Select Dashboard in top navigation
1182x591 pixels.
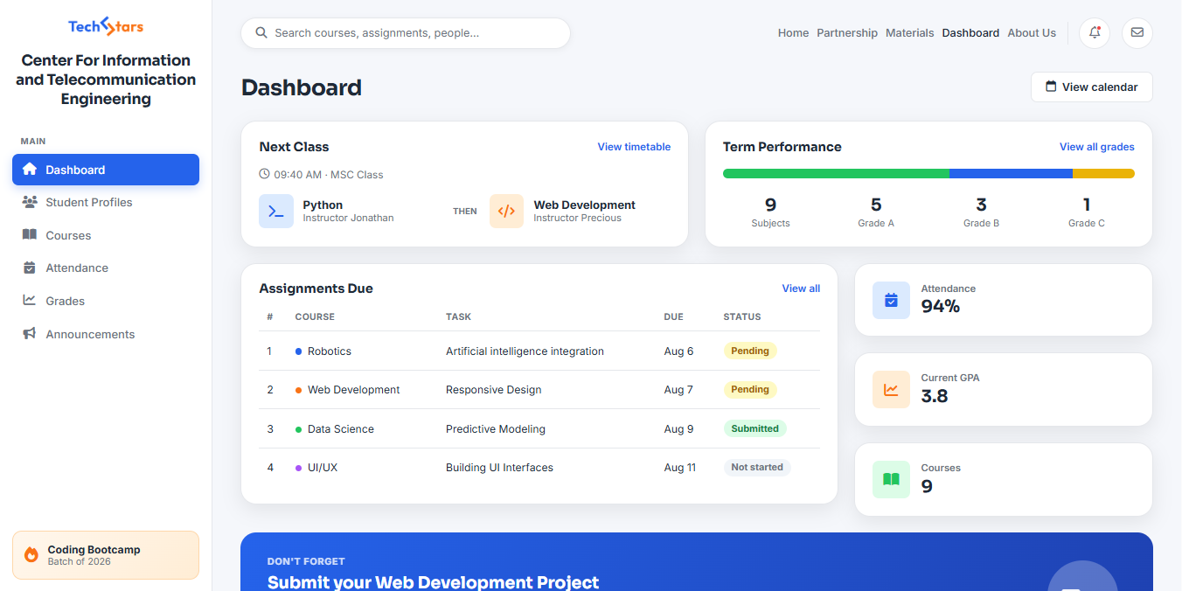pos(970,33)
